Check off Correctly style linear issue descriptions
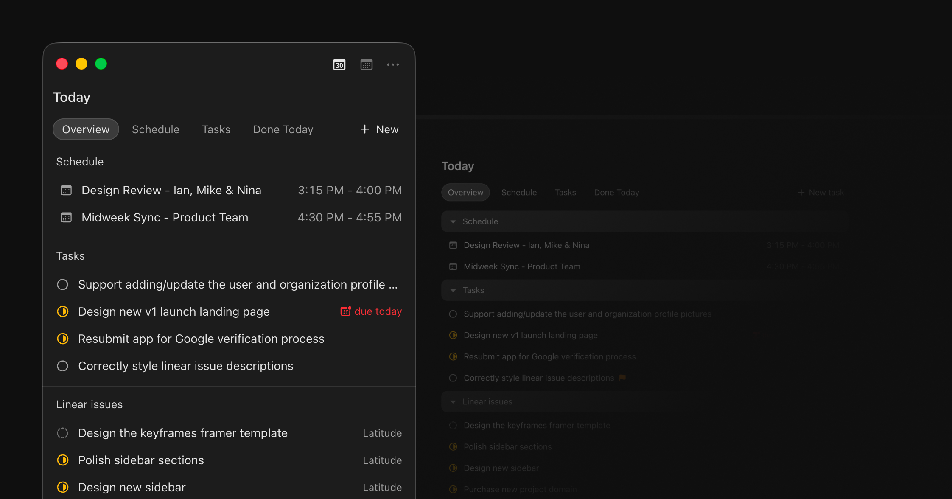The width and height of the screenshot is (952, 499). [62, 366]
